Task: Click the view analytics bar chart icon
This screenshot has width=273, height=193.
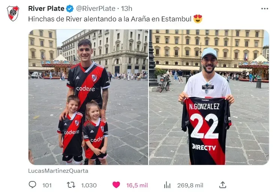Action: click(x=167, y=185)
